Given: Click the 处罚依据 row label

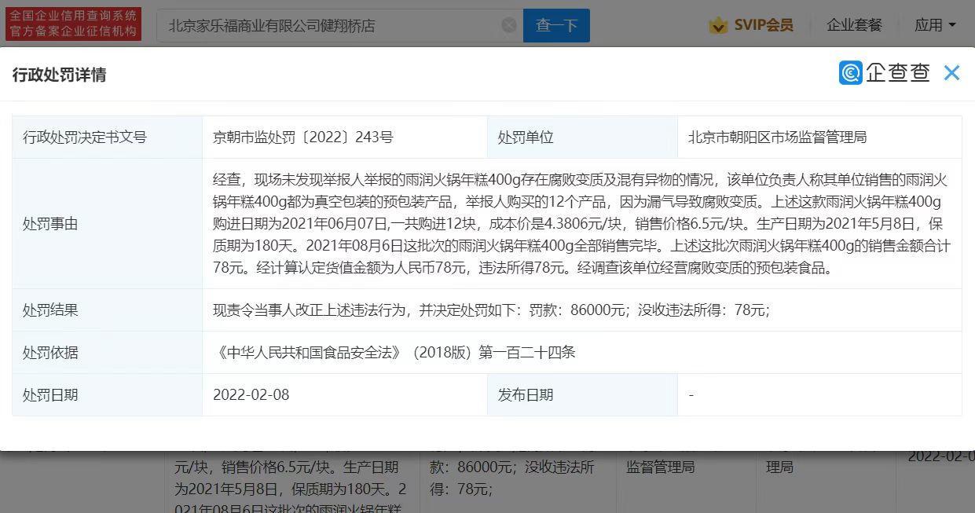Looking at the screenshot, I should click(x=50, y=353).
